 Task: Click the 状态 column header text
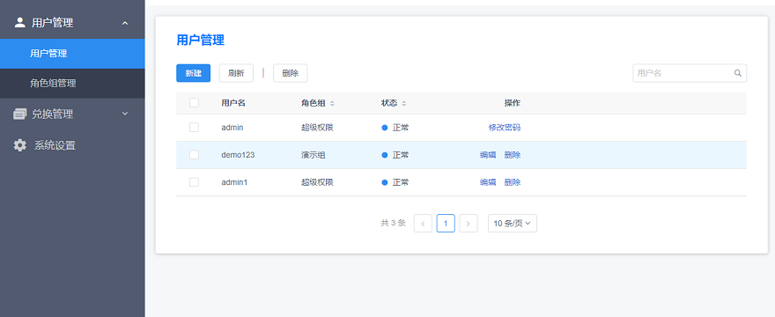click(389, 103)
